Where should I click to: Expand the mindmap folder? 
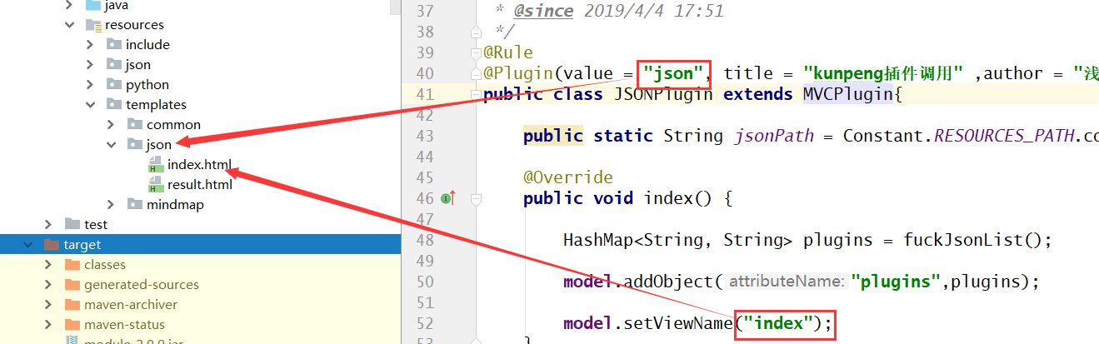click(111, 205)
